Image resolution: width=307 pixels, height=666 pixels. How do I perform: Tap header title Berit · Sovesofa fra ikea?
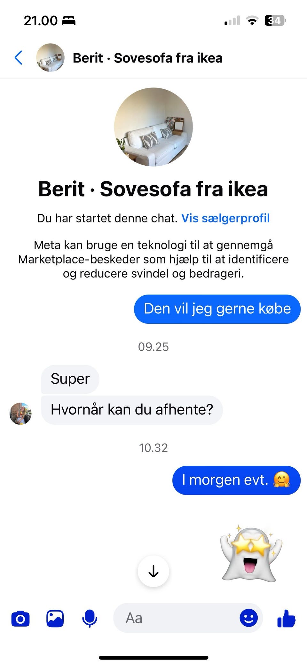(147, 58)
